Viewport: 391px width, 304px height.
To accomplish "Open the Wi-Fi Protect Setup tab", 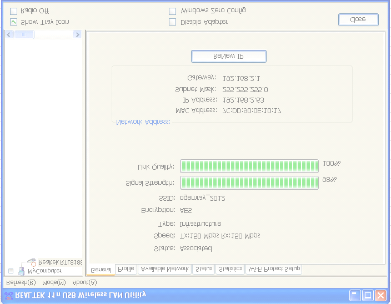I will tap(274, 269).
